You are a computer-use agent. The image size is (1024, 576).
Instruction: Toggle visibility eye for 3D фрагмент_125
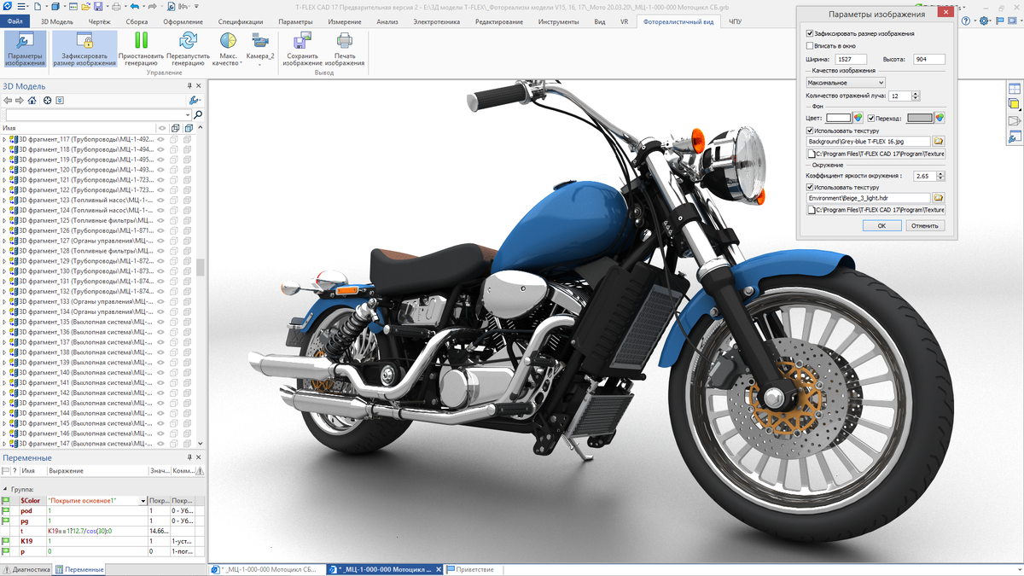160,221
